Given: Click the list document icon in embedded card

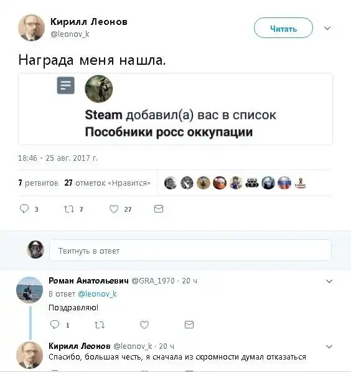Looking at the screenshot, I should 65,85.
